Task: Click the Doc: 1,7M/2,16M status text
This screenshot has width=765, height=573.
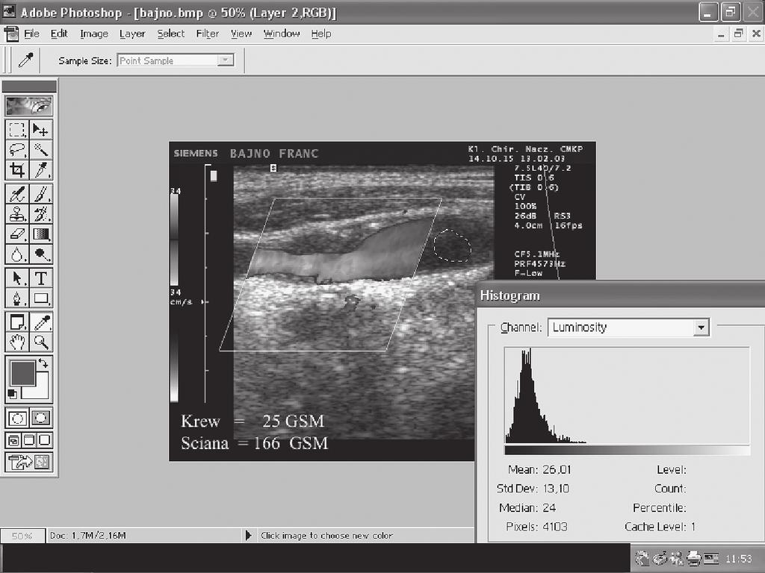Action: pyautogui.click(x=88, y=536)
